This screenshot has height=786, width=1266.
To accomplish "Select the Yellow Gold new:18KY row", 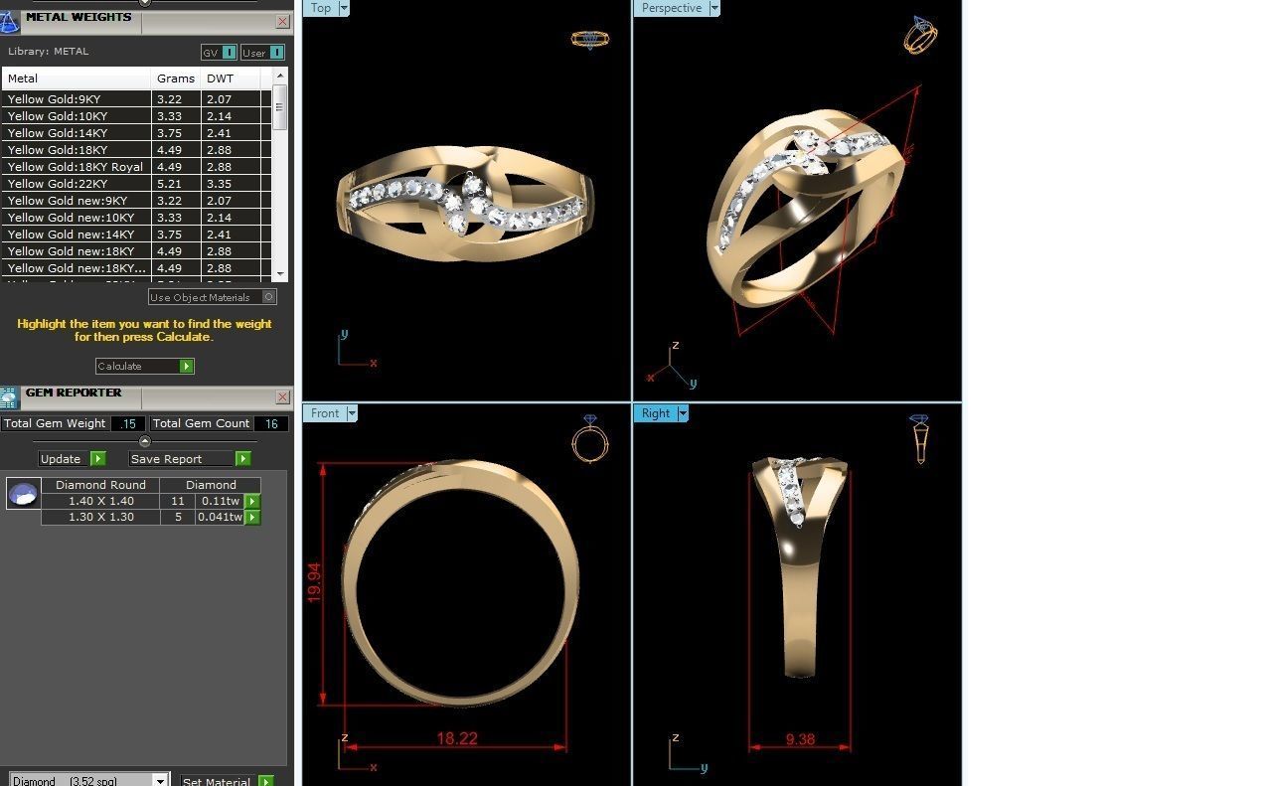I will pyautogui.click(x=136, y=251).
